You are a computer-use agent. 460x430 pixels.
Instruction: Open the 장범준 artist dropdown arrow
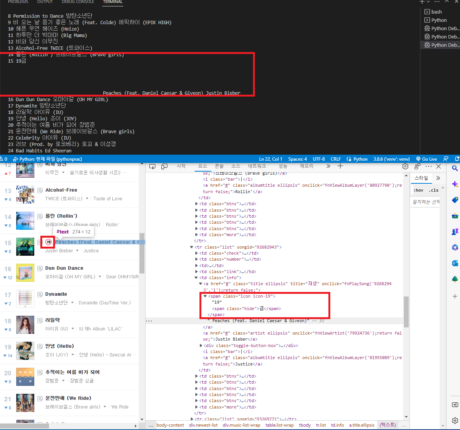coord(63,381)
